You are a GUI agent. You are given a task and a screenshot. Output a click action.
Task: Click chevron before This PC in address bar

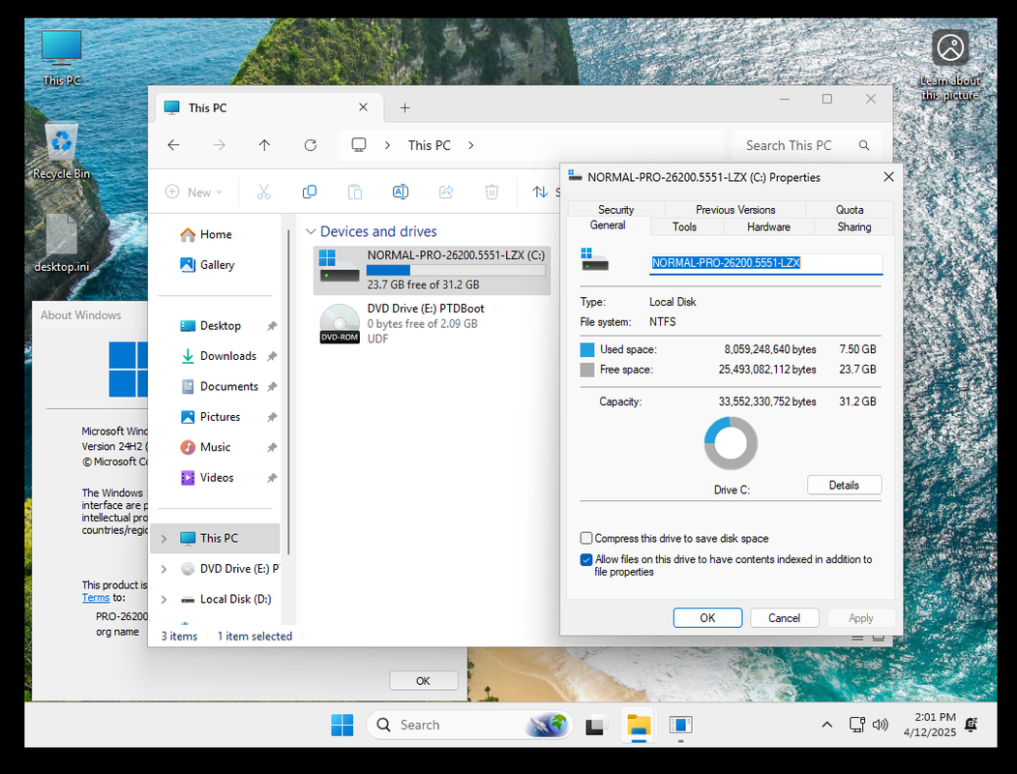(387, 145)
